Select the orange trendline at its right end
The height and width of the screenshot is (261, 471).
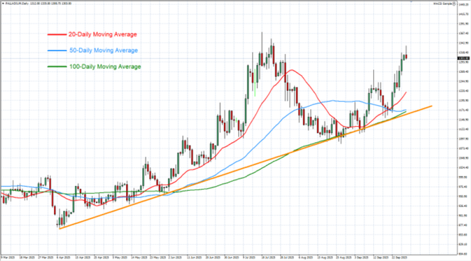(431, 106)
